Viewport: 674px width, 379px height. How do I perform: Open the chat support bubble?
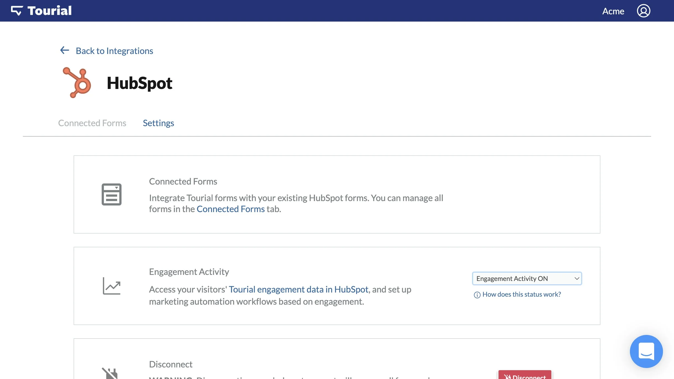click(646, 351)
